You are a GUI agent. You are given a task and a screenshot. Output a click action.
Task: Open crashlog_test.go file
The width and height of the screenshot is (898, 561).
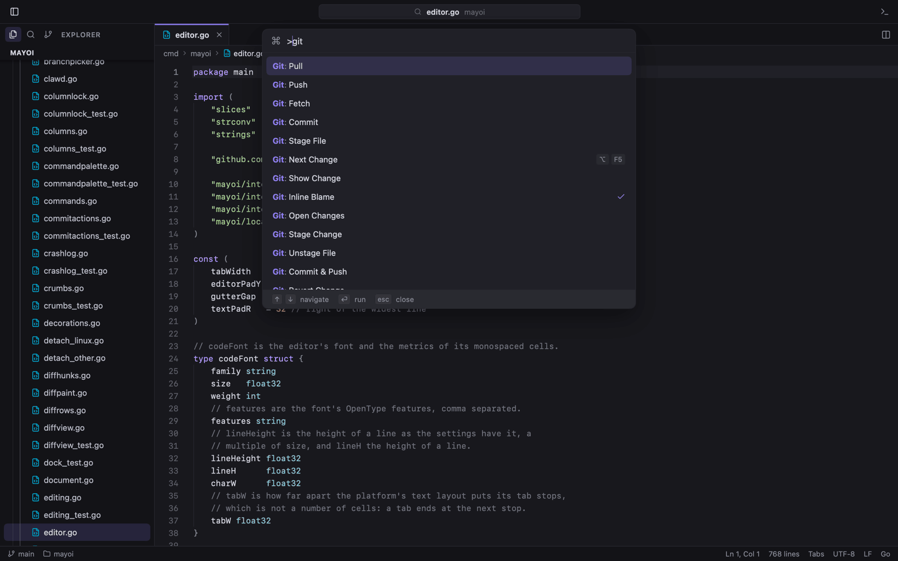click(x=77, y=271)
